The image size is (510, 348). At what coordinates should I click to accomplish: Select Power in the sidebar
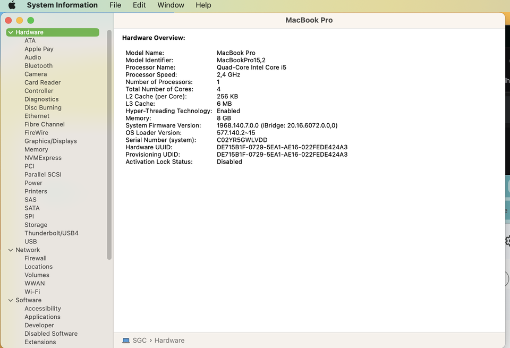tap(33, 183)
